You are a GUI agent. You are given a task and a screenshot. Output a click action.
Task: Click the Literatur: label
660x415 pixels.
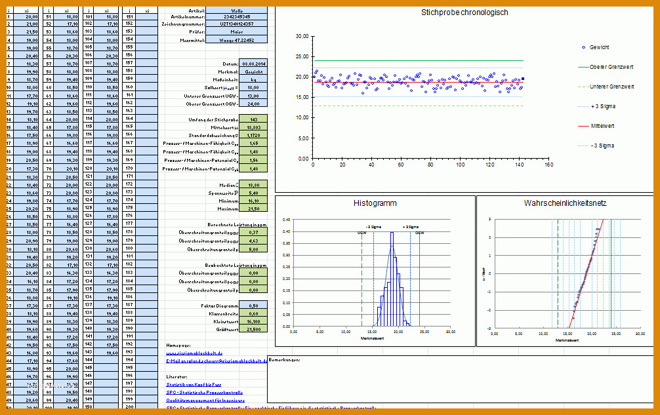pos(176,377)
